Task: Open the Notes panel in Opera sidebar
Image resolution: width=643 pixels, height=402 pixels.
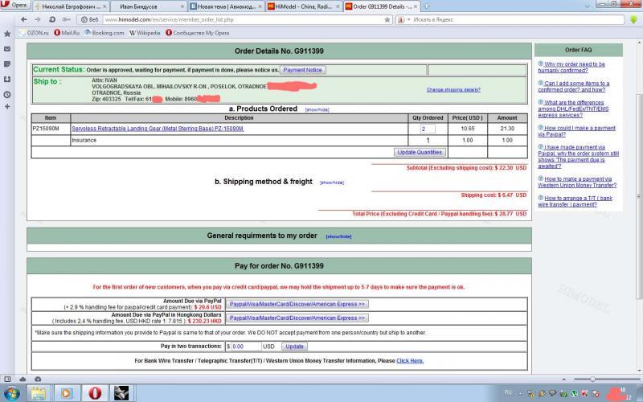Action: coord(7,64)
